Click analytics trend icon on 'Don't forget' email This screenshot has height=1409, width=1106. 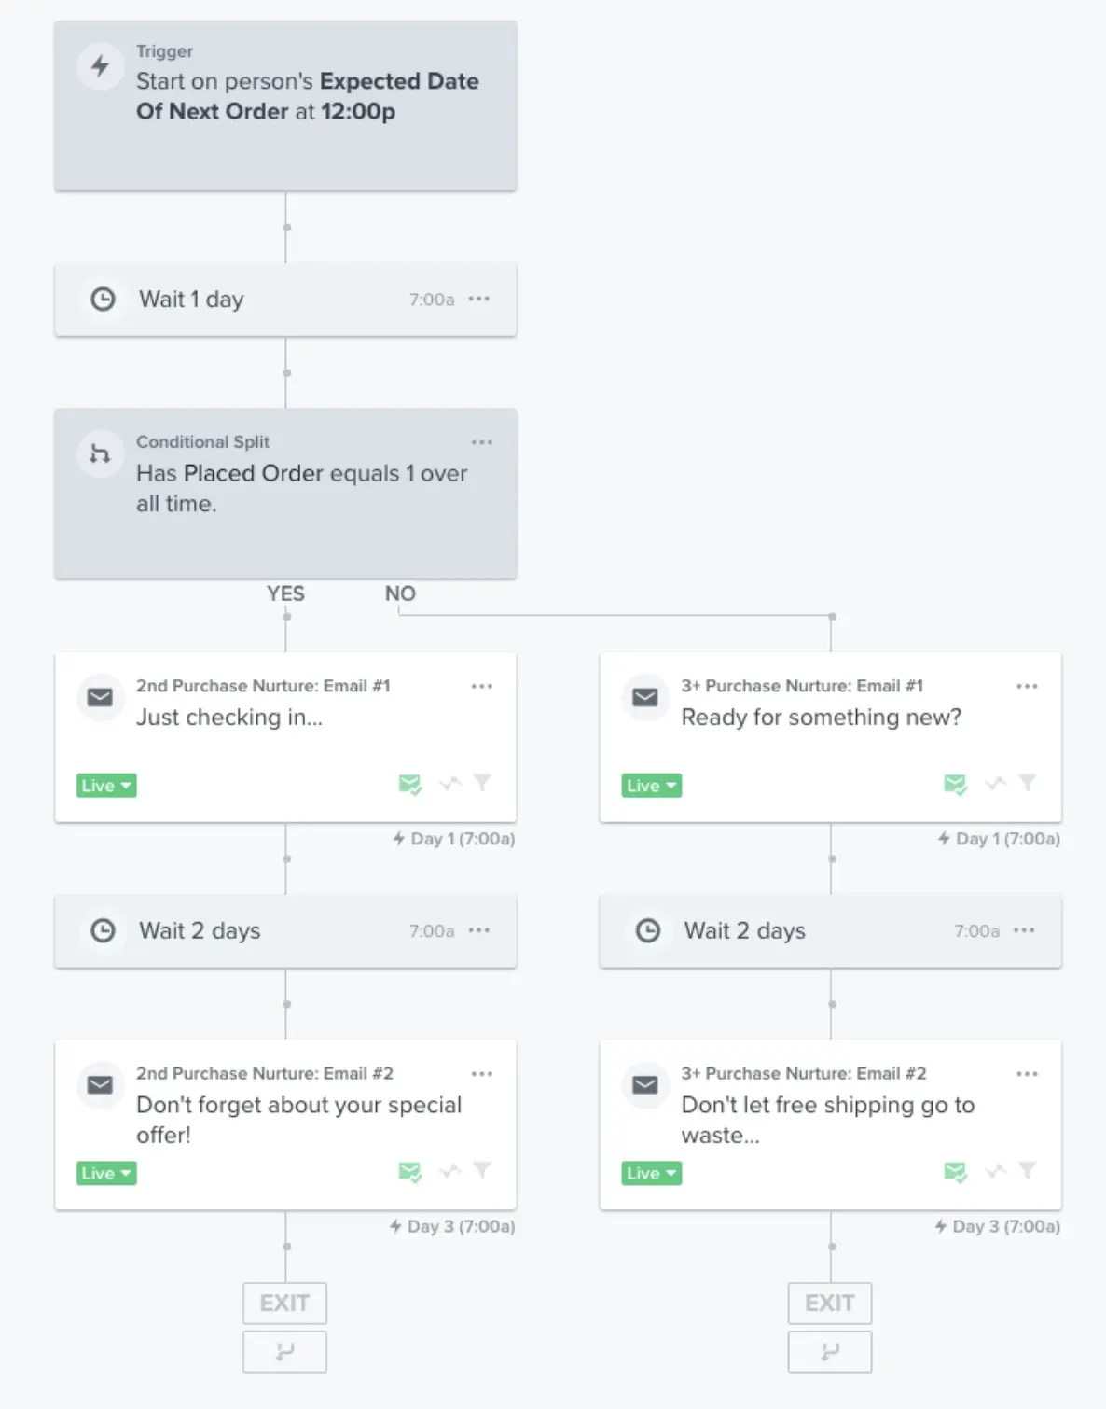(450, 1171)
